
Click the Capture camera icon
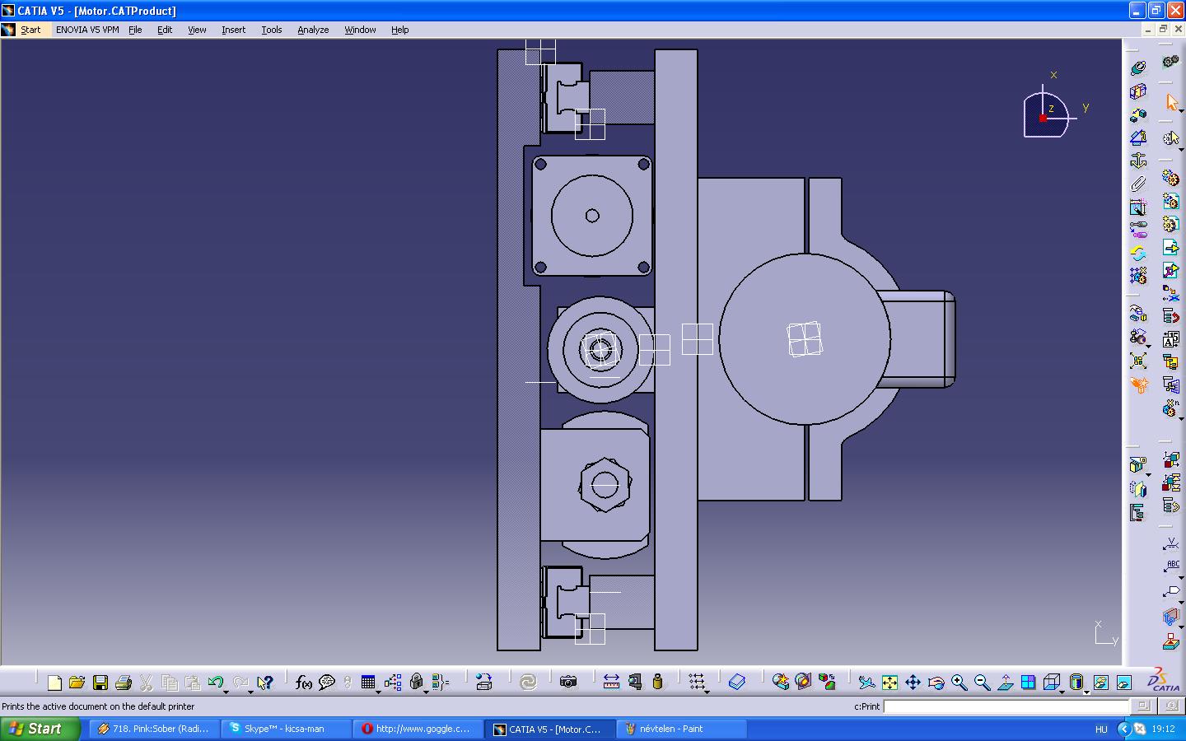[x=568, y=682]
